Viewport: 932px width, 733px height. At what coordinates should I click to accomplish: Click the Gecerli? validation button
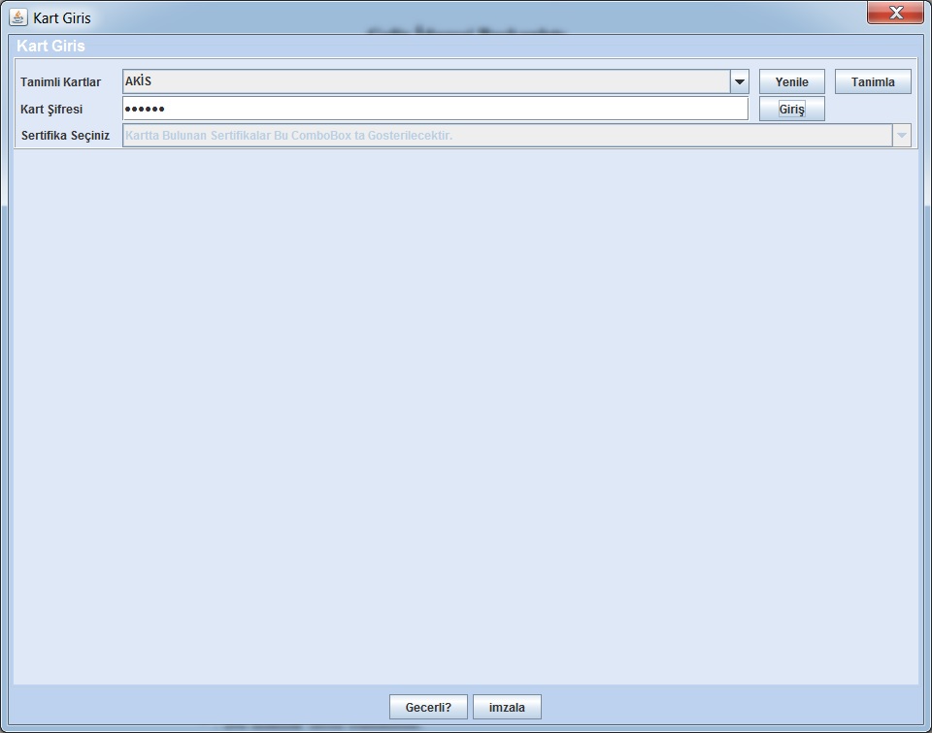click(428, 707)
